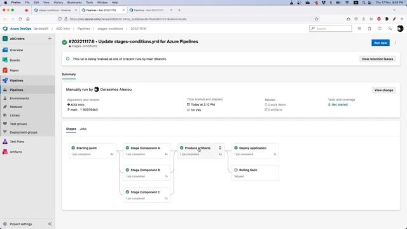Expand the Produce artifacts stage chevron
The width and height of the screenshot is (407, 229).
[x=220, y=148]
